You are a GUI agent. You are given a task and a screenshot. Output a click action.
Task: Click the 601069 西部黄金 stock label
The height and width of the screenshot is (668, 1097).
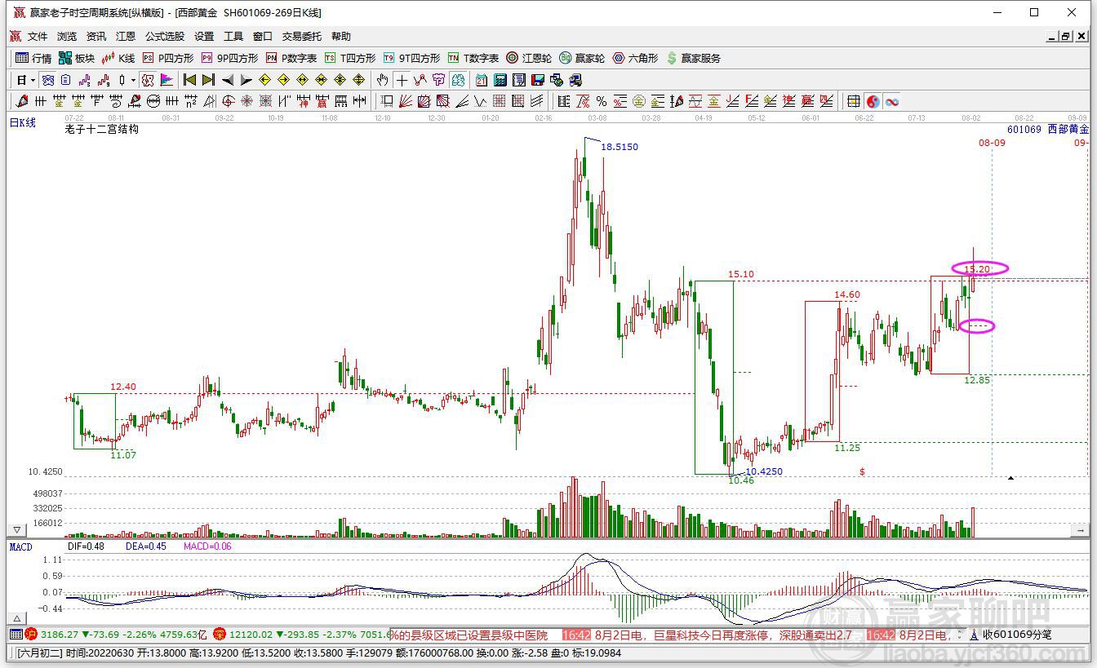pyautogui.click(x=1048, y=129)
